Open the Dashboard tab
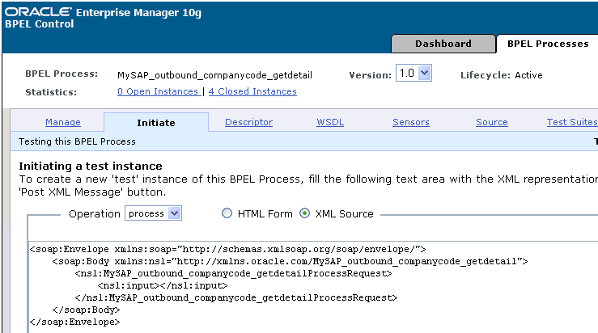Image resolution: width=598 pixels, height=333 pixels. pyautogui.click(x=443, y=44)
